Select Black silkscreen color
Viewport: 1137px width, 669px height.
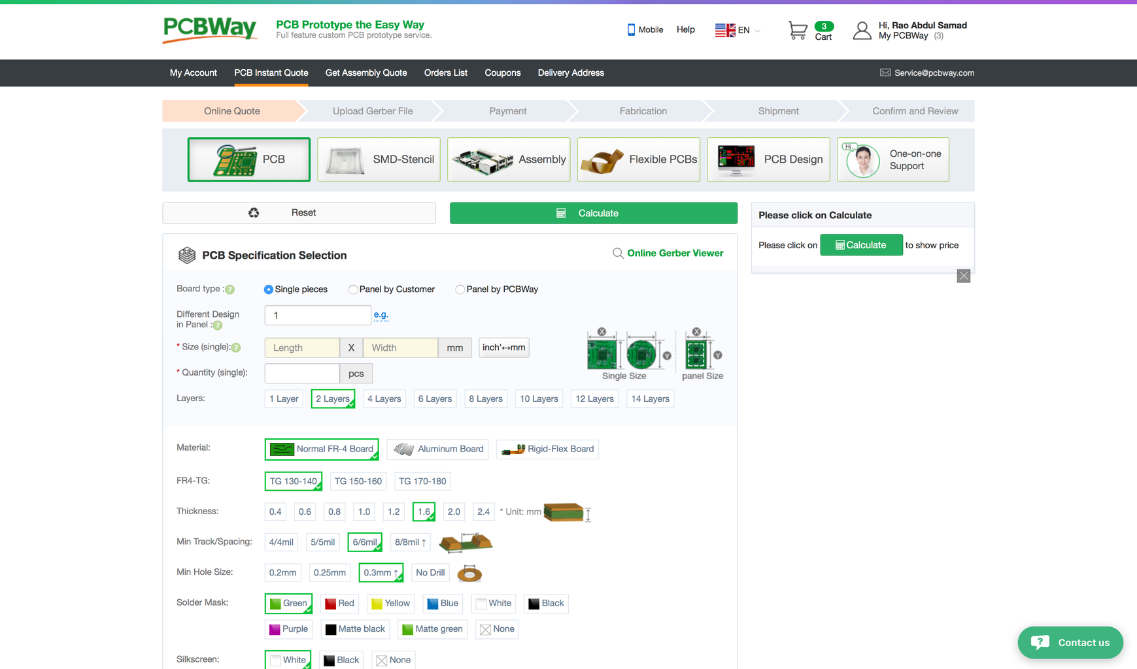[x=342, y=660]
